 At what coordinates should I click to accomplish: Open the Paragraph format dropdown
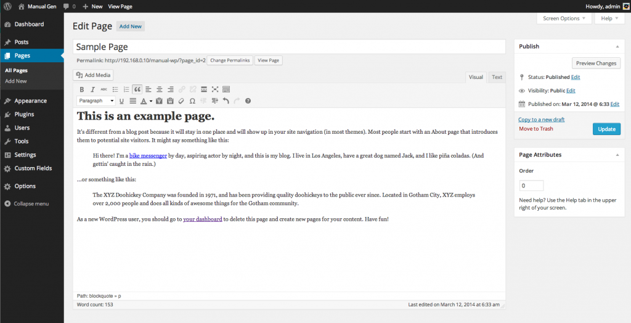96,100
